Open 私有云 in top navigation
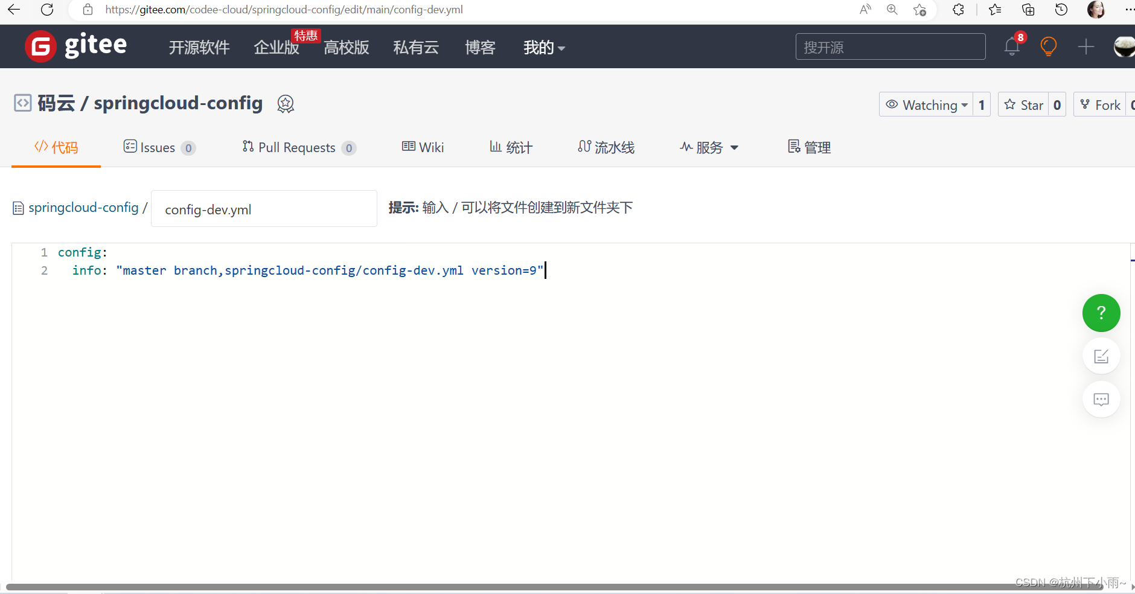Viewport: 1135px width, 594px height. click(x=416, y=47)
